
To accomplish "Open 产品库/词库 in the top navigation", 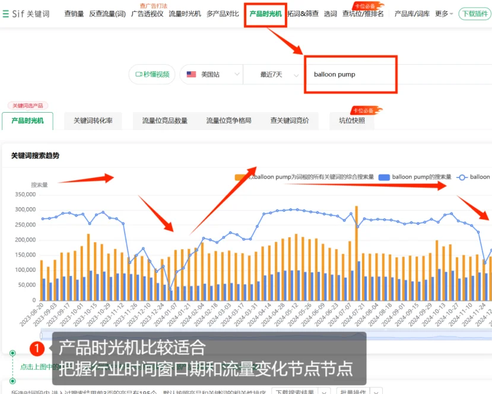I will point(412,14).
